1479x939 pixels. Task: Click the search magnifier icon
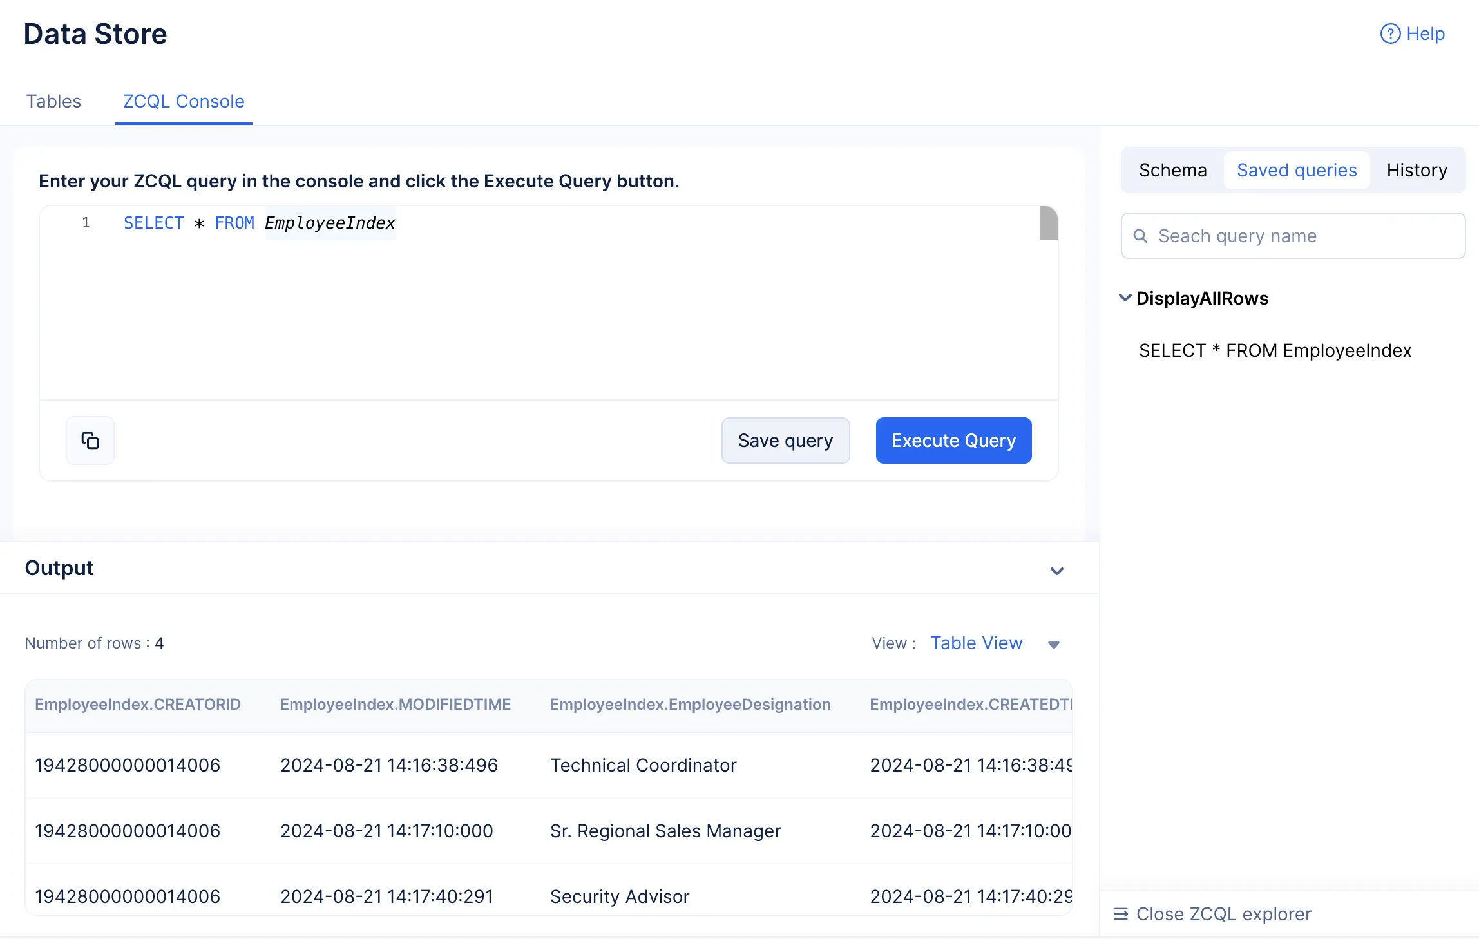1140,236
